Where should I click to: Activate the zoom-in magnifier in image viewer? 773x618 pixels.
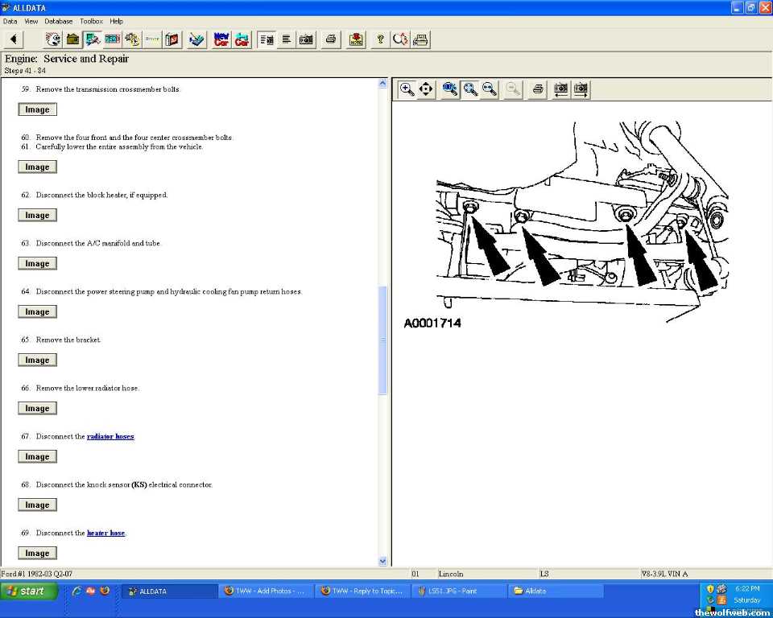[x=407, y=89]
